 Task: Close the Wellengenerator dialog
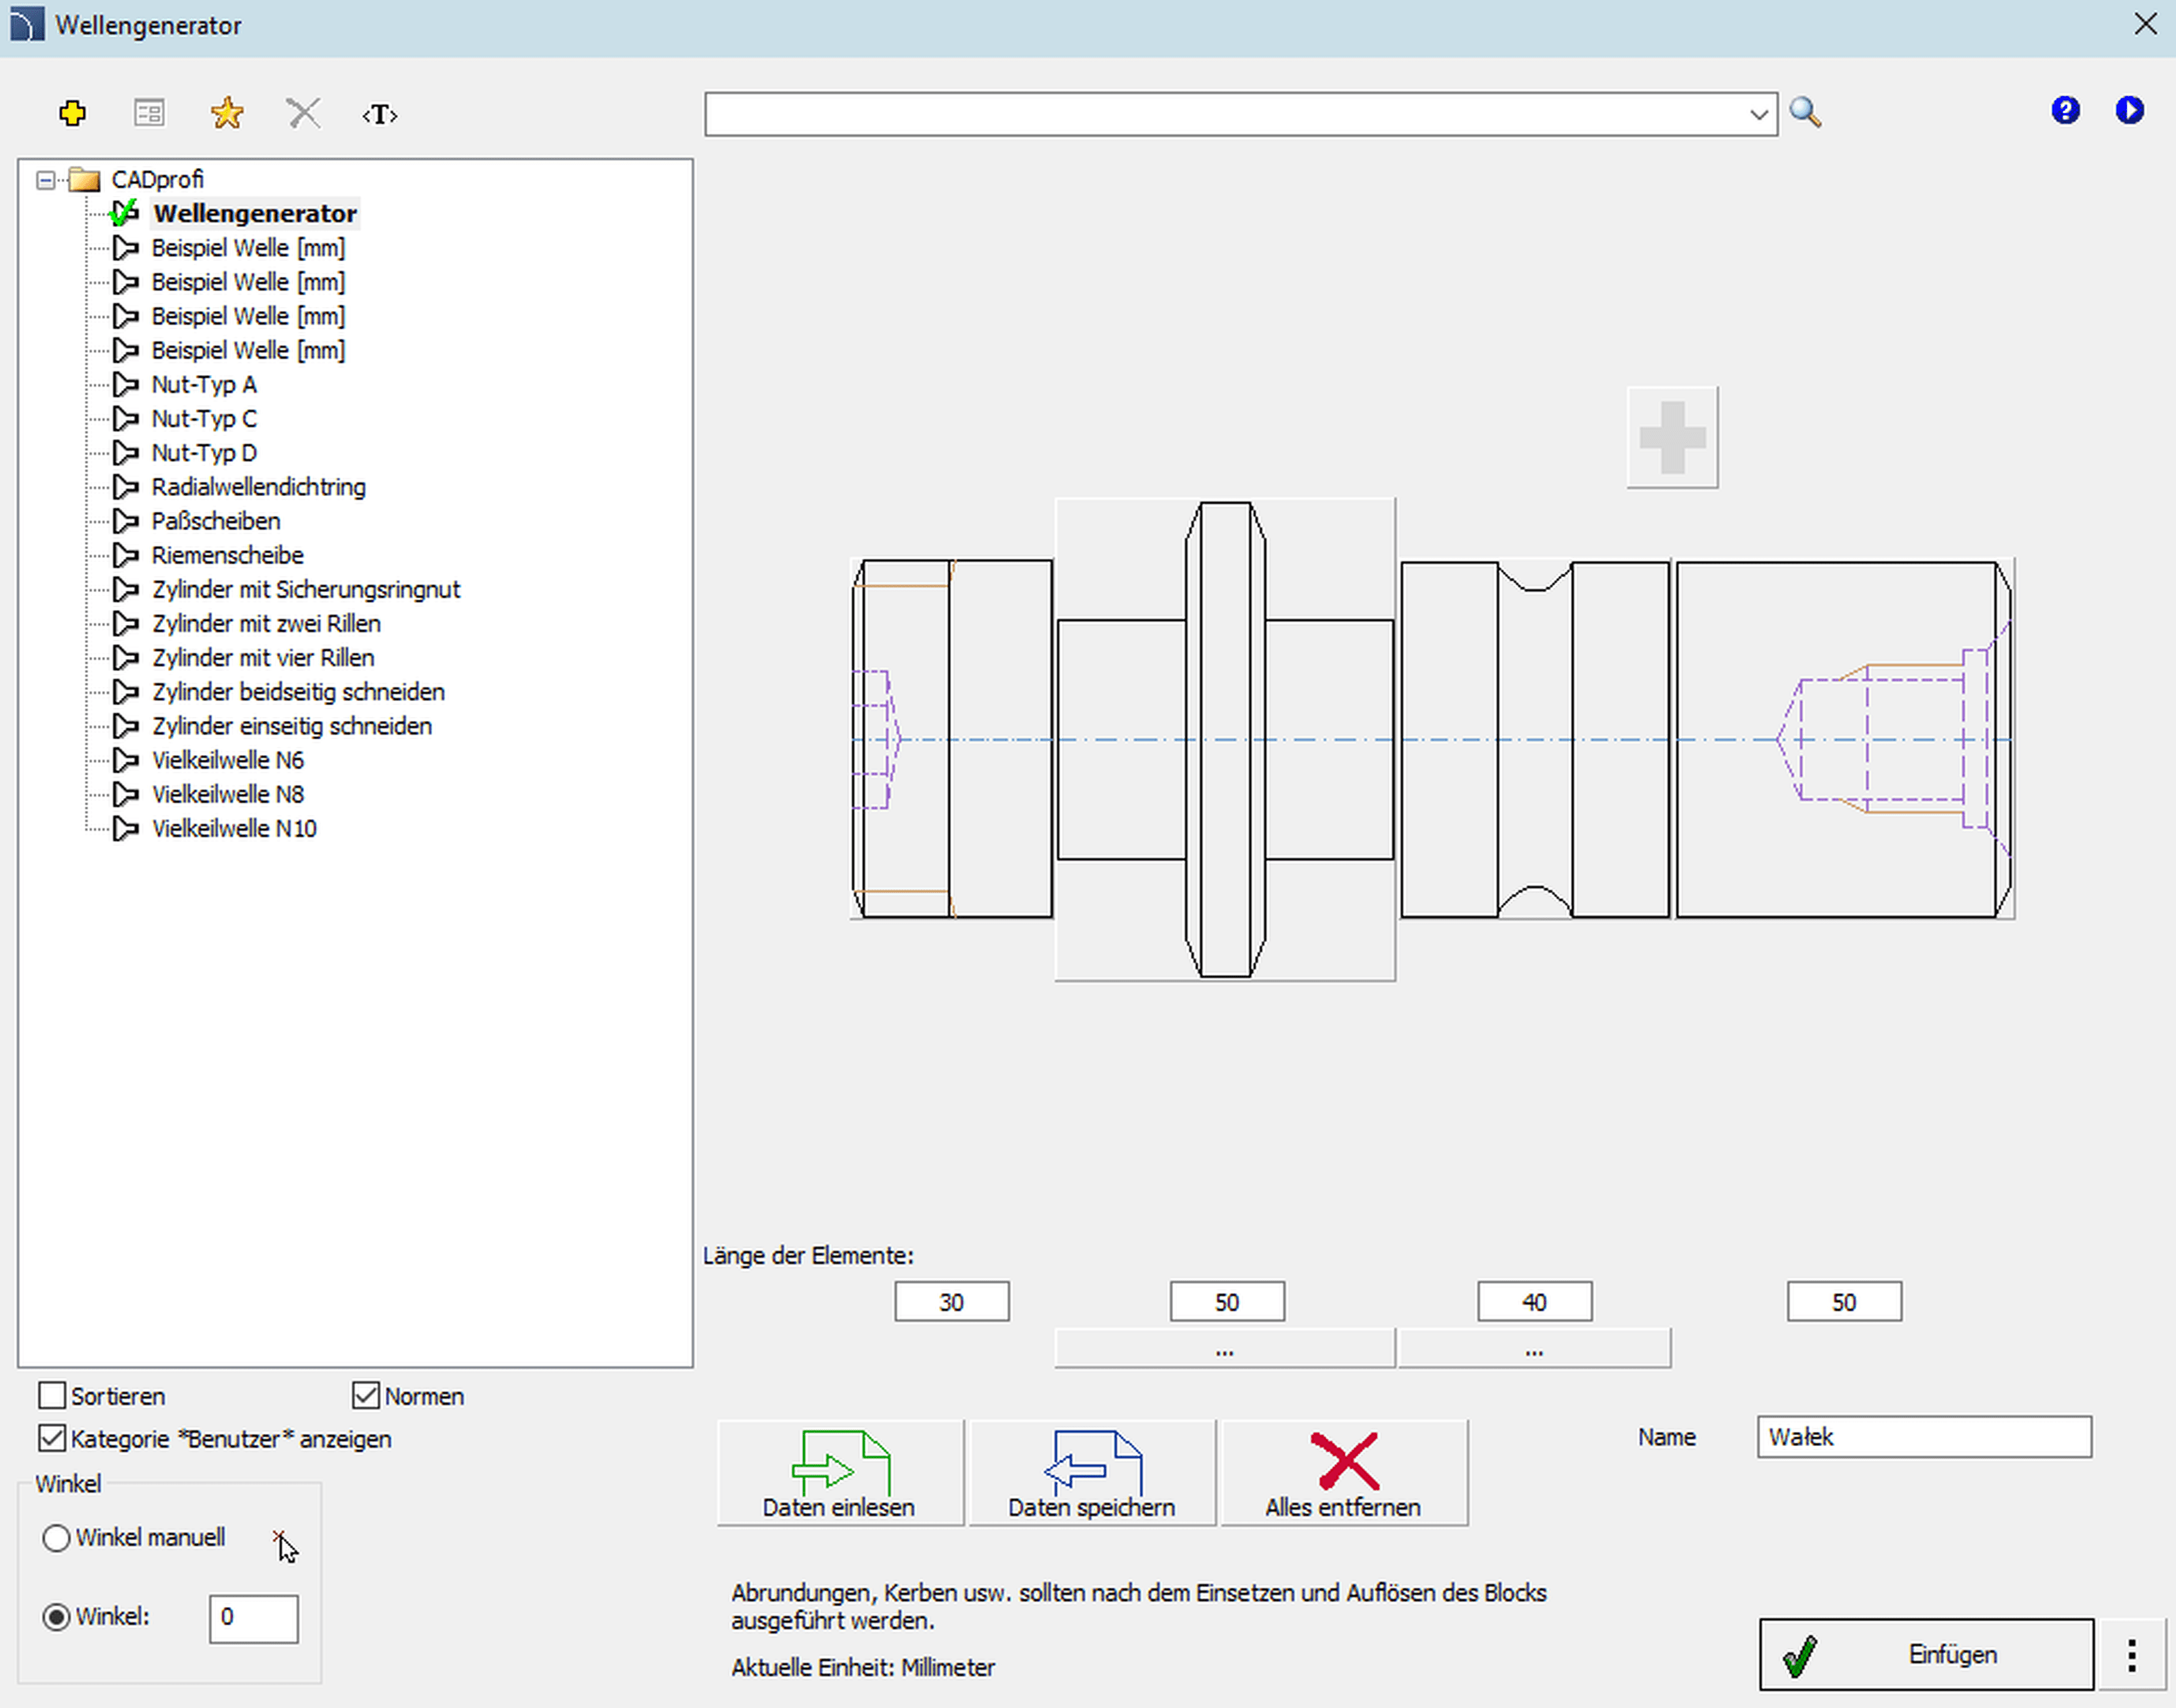point(2145,24)
